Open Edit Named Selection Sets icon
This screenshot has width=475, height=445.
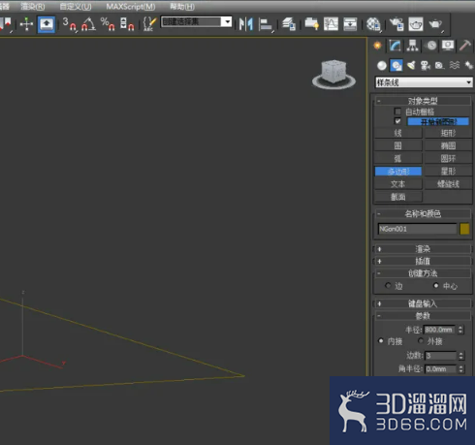[x=149, y=24]
